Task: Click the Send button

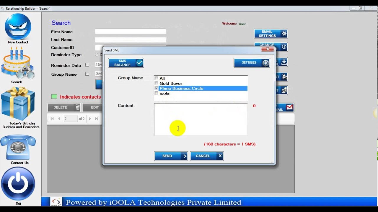Action: (x=171, y=156)
